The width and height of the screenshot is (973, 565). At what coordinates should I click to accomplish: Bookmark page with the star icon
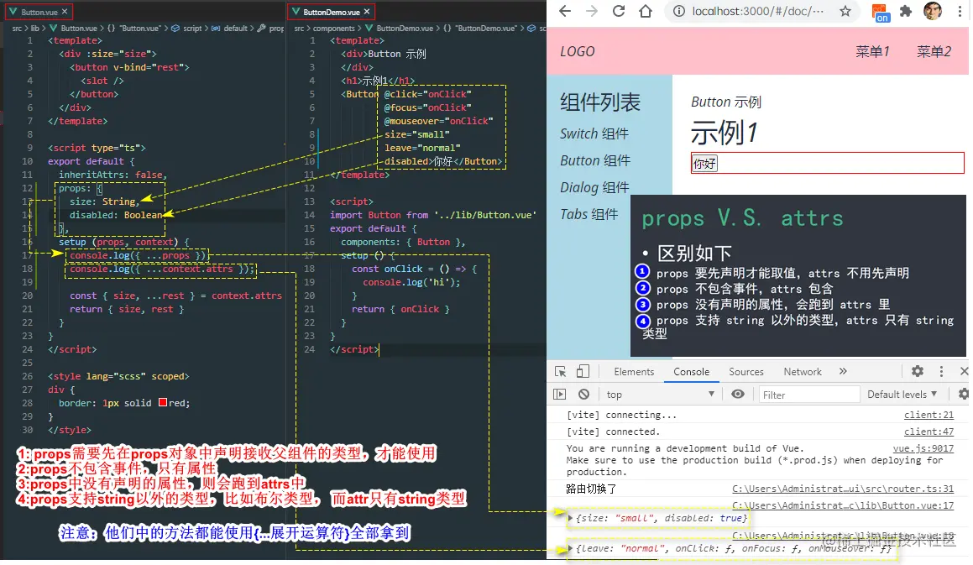click(845, 11)
